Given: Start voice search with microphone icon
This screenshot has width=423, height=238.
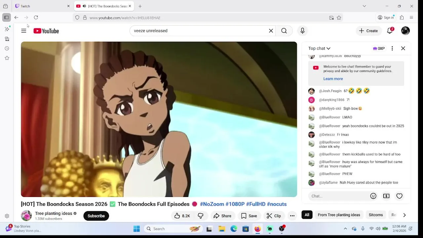Looking at the screenshot, I should pyautogui.click(x=302, y=31).
